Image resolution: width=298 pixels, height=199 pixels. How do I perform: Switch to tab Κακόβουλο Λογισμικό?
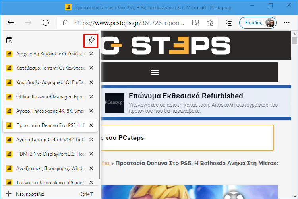(x=50, y=82)
